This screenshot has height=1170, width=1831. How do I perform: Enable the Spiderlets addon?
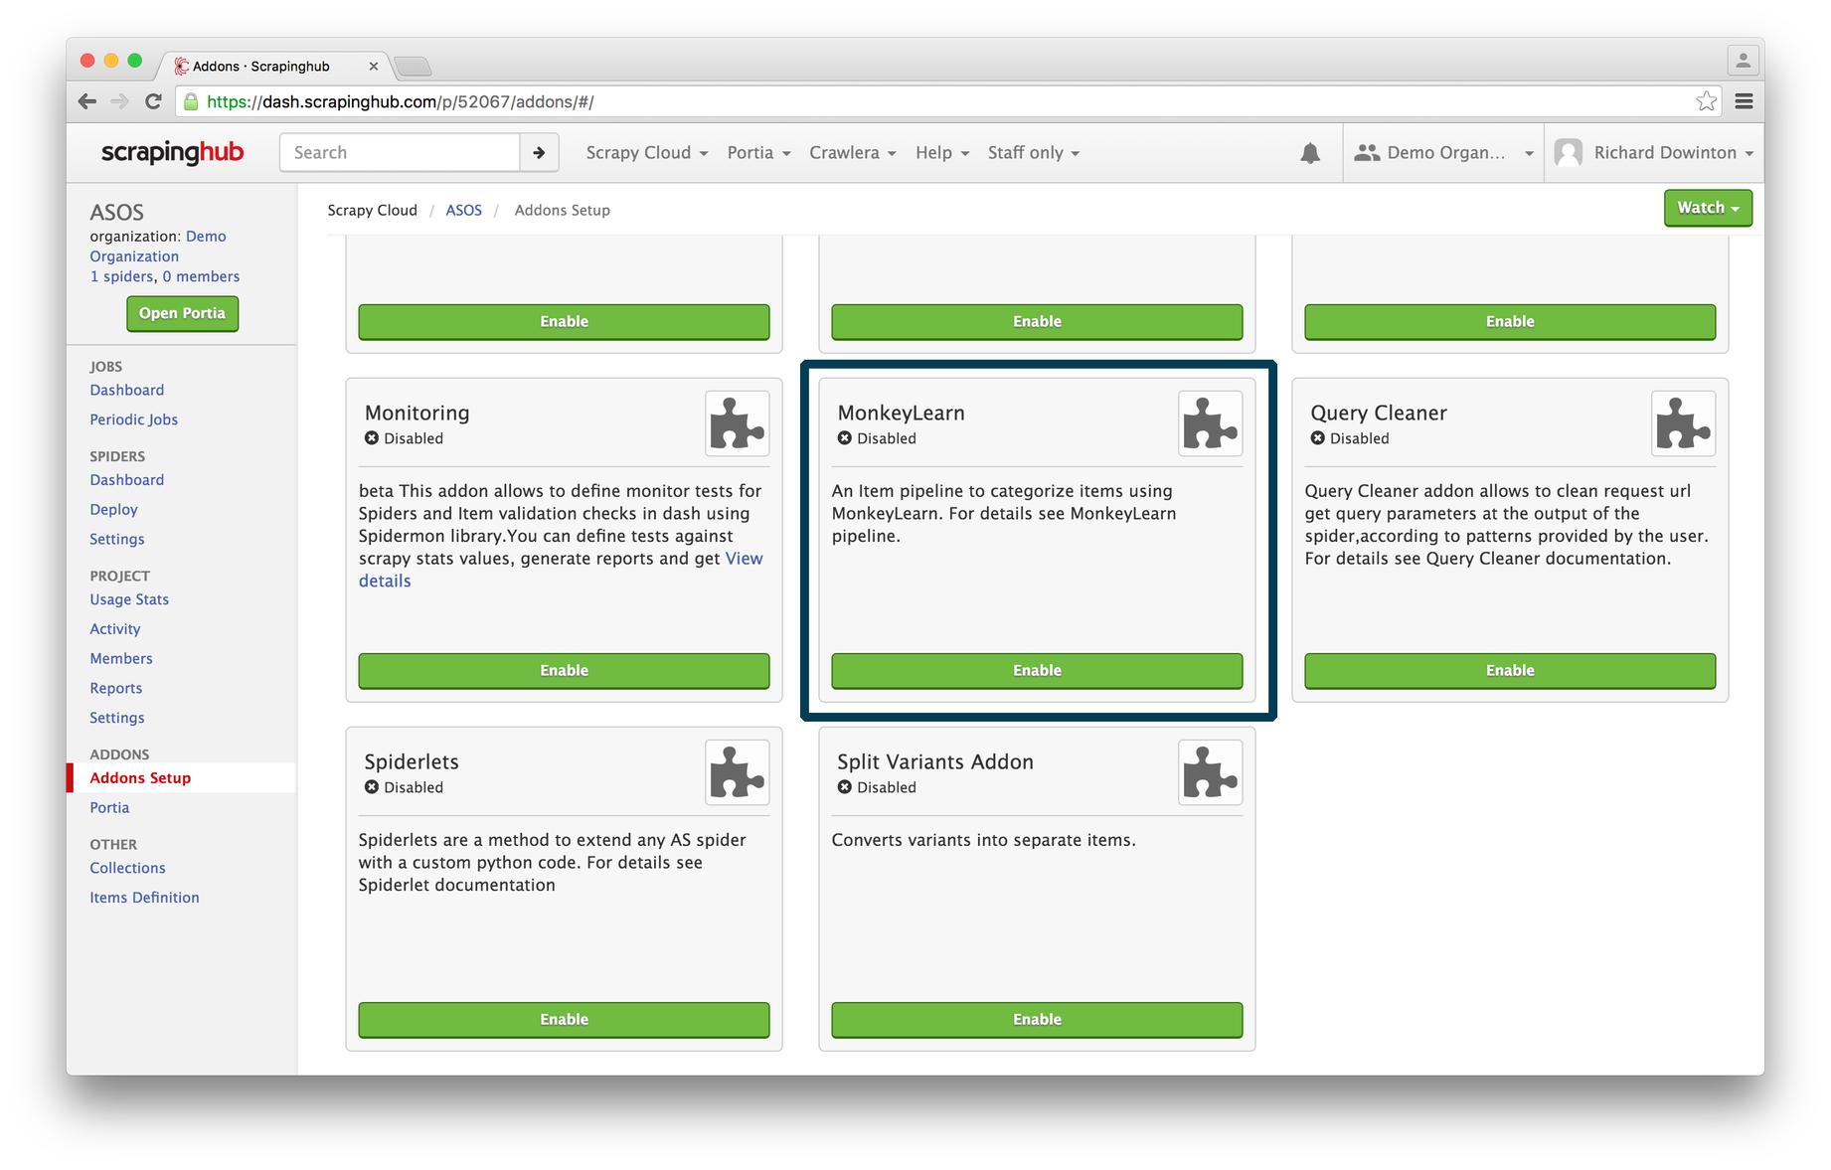(x=564, y=1020)
